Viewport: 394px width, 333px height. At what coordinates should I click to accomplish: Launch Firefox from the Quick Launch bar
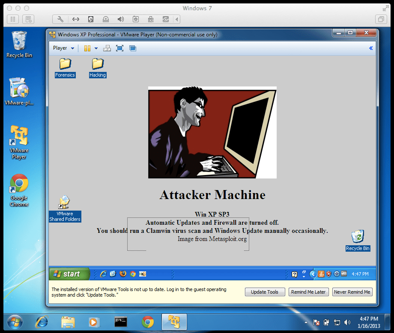[x=123, y=274]
